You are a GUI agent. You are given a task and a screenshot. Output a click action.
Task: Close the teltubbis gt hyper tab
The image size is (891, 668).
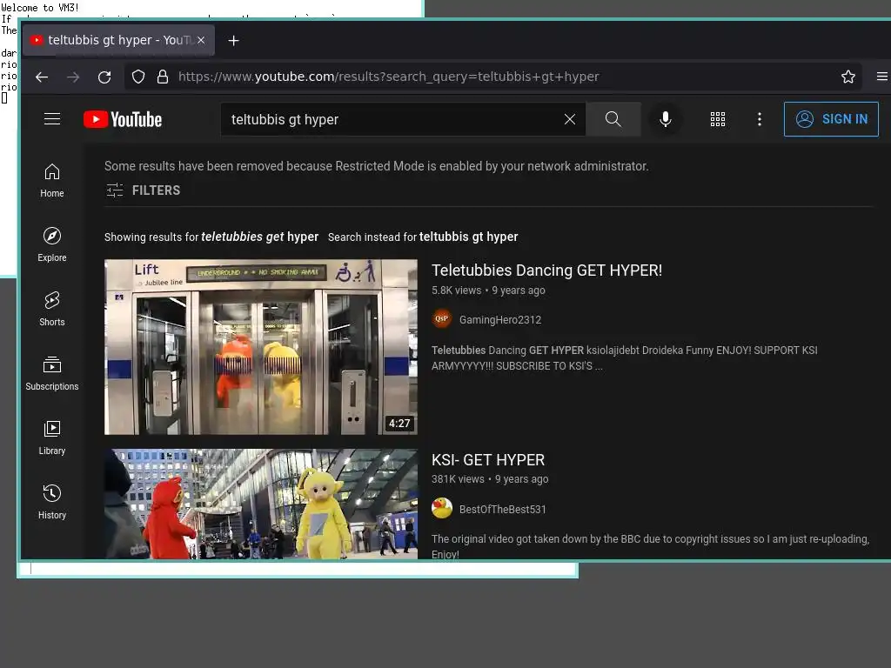[201, 40]
